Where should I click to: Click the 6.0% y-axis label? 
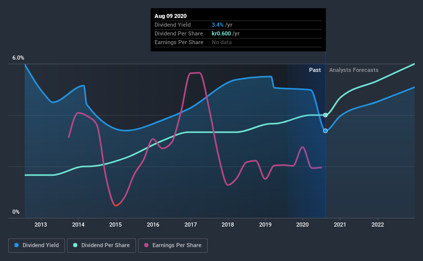coord(18,58)
